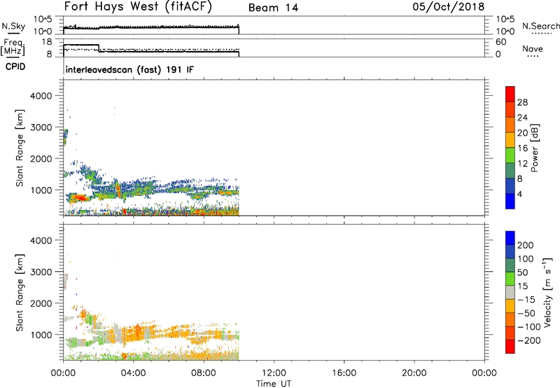Click the '10^5' label beside N.Search
The width and height of the screenshot is (560, 388).
[505, 19]
